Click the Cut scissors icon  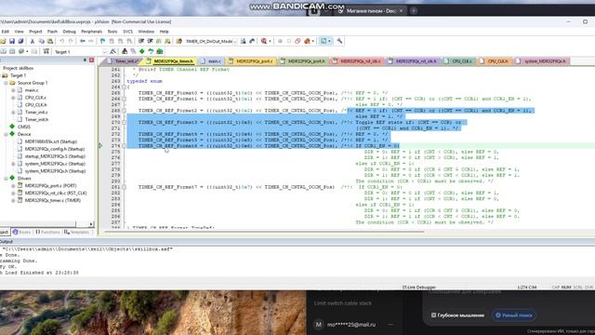coord(33,41)
